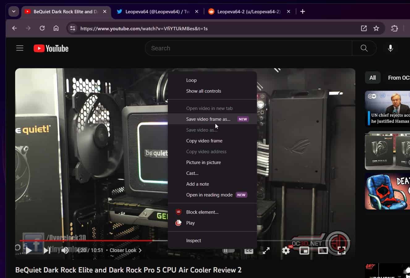Toggle closed captions CC button
This screenshot has width=410, height=278.
(249, 251)
